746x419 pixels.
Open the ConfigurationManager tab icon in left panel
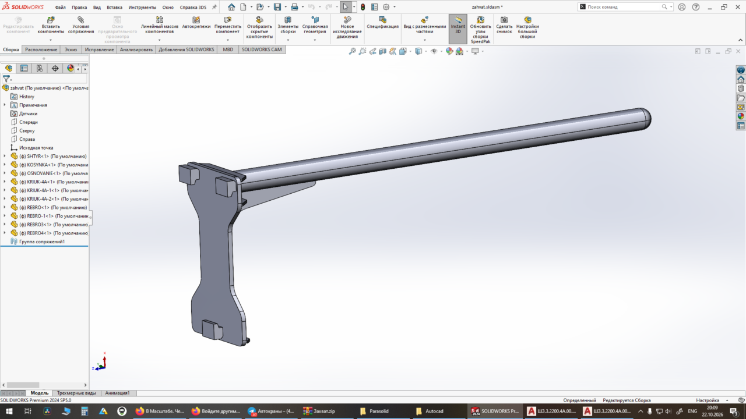40,68
